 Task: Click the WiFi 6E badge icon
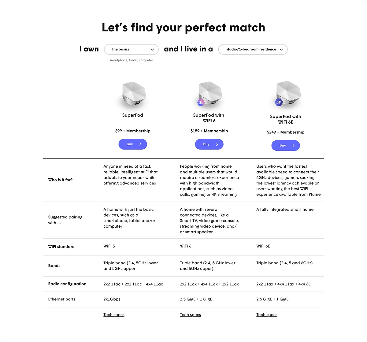(x=279, y=102)
